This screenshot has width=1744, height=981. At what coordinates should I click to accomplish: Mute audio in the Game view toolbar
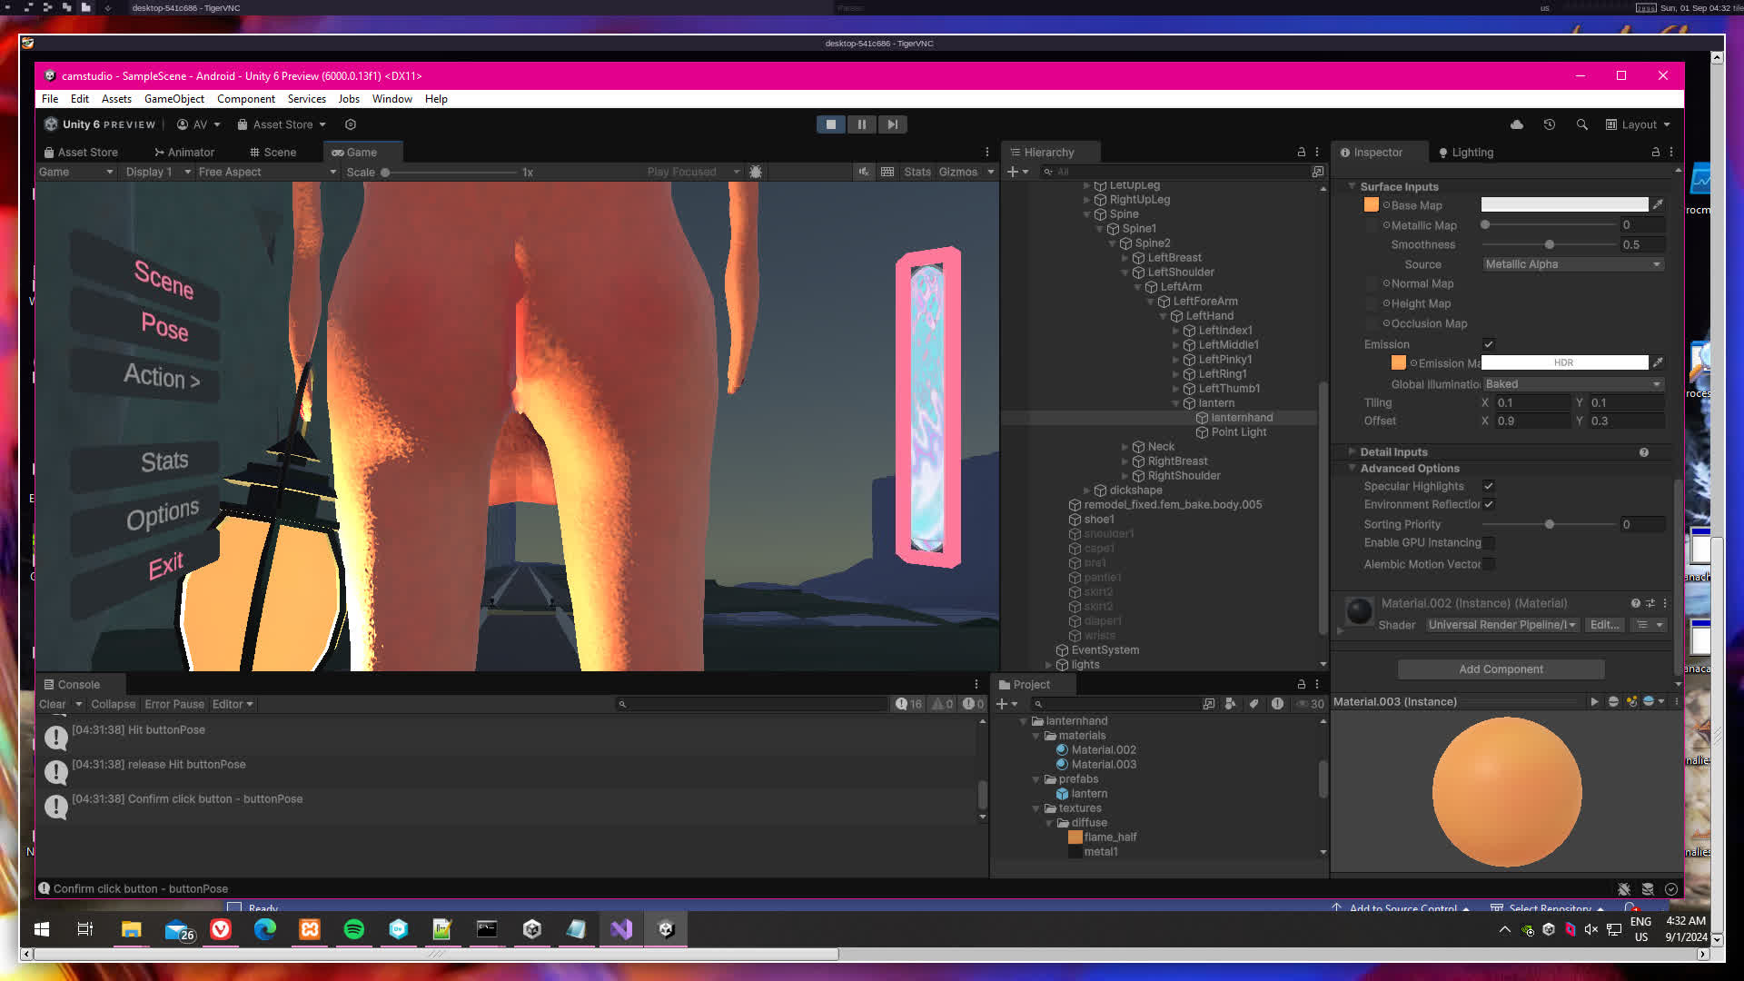[x=863, y=172]
